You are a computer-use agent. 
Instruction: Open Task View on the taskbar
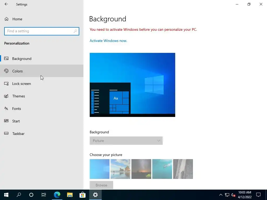click(x=44, y=195)
